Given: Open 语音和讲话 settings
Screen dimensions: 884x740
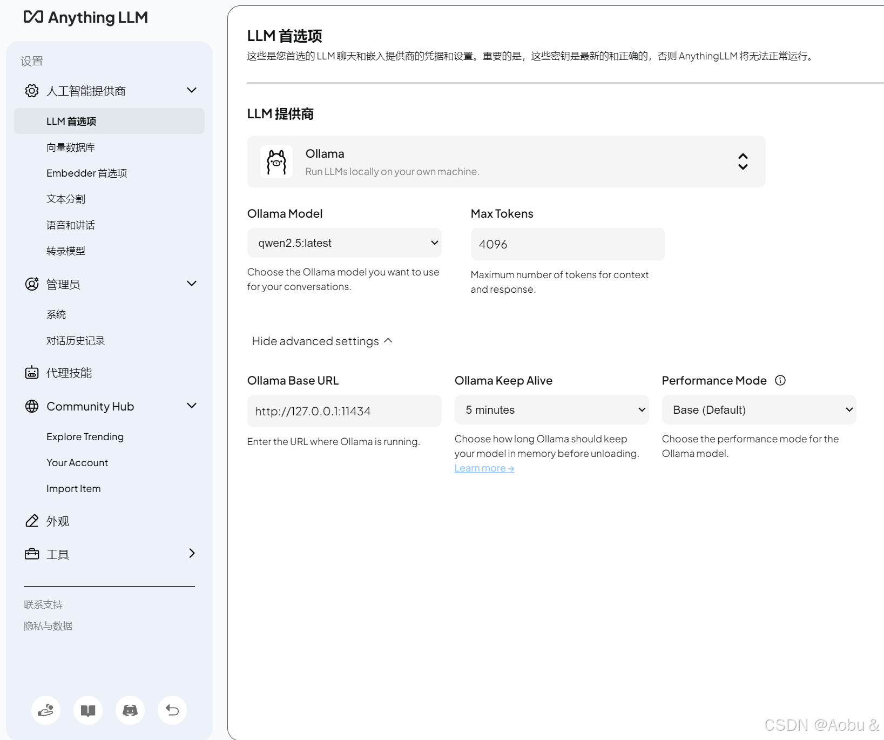Looking at the screenshot, I should (x=71, y=225).
